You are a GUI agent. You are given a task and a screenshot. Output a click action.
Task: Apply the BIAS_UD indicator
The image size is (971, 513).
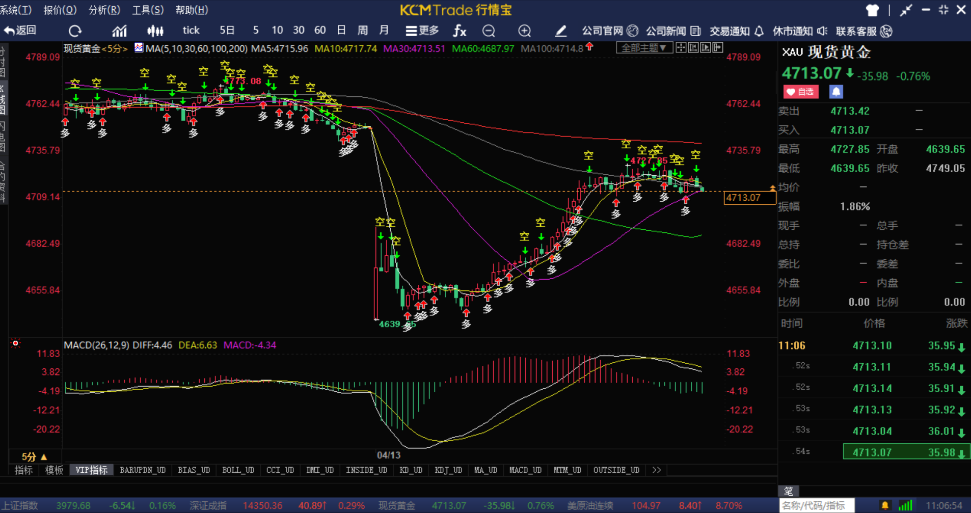tap(194, 470)
